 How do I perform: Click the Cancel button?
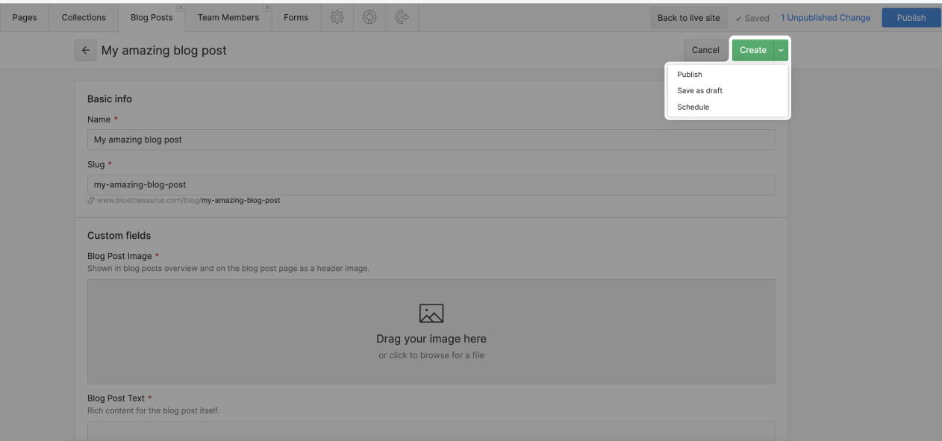pos(705,50)
